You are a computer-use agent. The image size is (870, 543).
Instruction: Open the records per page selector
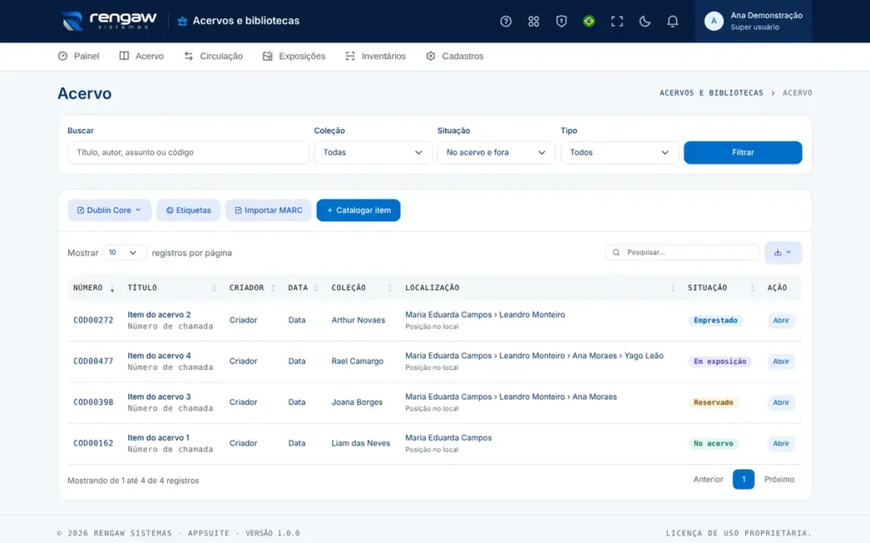(x=124, y=253)
